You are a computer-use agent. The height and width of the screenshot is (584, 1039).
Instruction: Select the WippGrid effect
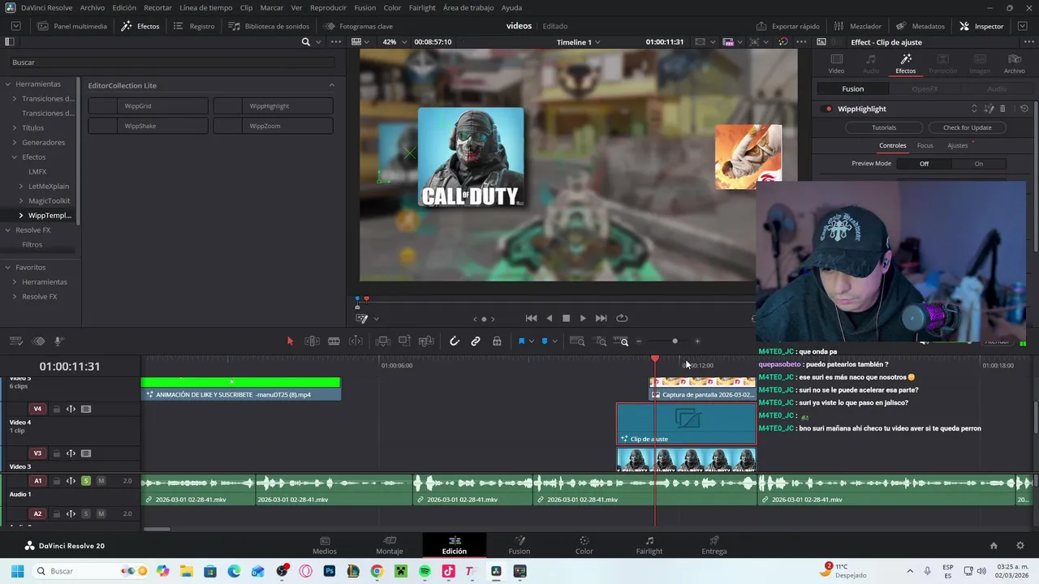149,106
